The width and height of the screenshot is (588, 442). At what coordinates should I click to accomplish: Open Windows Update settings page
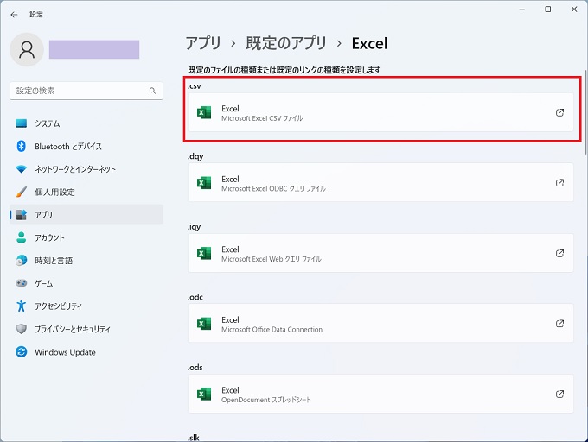tap(86, 352)
